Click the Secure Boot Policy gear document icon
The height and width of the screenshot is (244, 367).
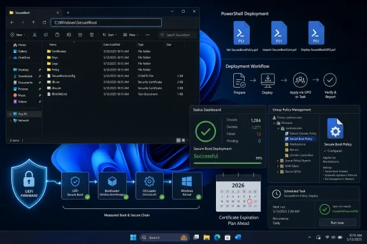point(335,128)
